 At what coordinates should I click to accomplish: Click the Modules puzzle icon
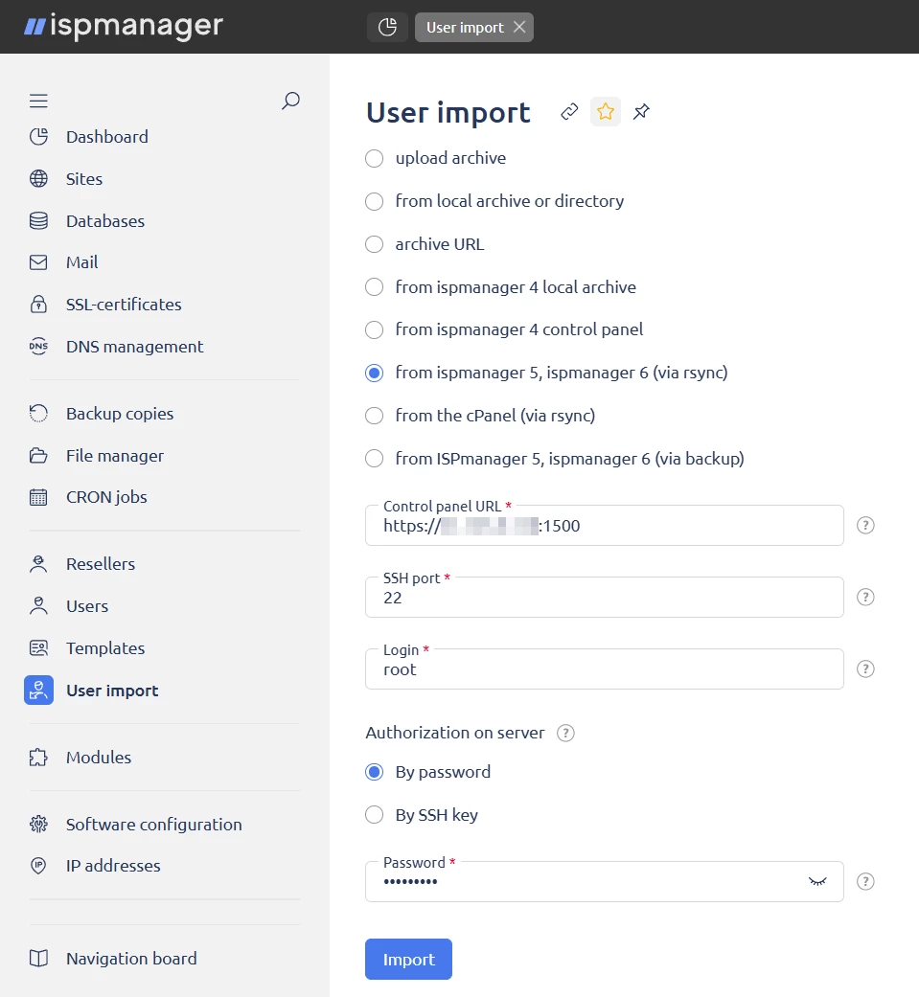tap(39, 758)
